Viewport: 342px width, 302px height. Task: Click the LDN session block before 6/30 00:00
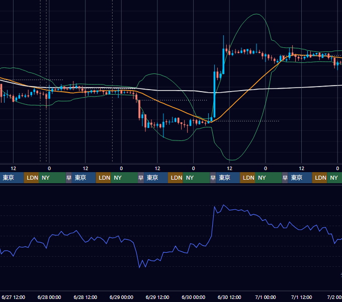point(176,178)
